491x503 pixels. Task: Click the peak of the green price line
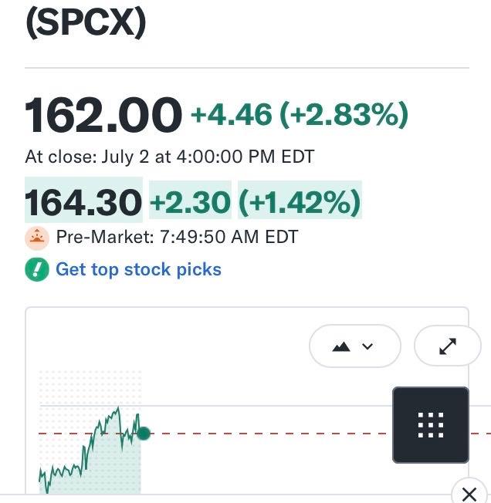pos(118,408)
